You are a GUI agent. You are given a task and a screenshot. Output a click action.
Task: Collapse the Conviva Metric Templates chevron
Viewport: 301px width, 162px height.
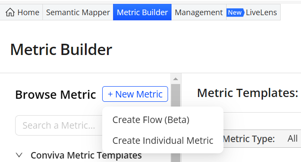19,155
